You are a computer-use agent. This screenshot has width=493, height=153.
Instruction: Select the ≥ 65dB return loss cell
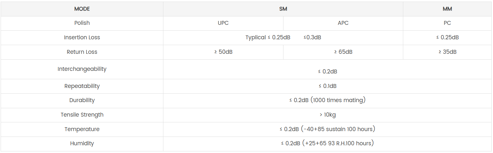(343, 52)
